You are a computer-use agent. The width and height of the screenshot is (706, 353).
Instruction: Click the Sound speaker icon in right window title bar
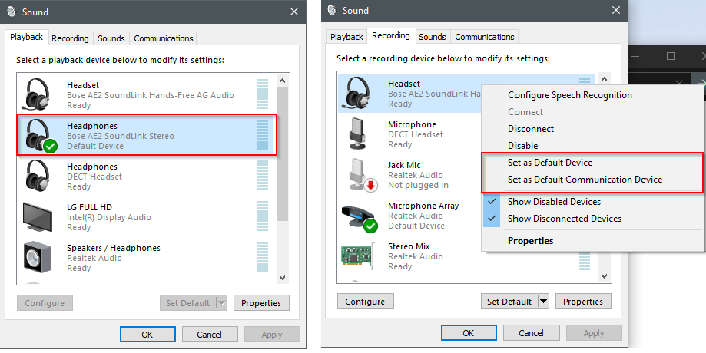pos(332,10)
